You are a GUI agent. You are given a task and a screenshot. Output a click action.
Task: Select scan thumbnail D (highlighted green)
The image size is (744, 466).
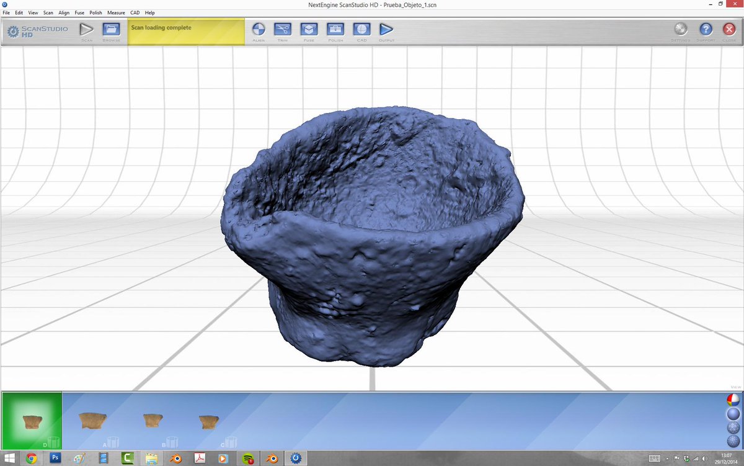pos(32,421)
